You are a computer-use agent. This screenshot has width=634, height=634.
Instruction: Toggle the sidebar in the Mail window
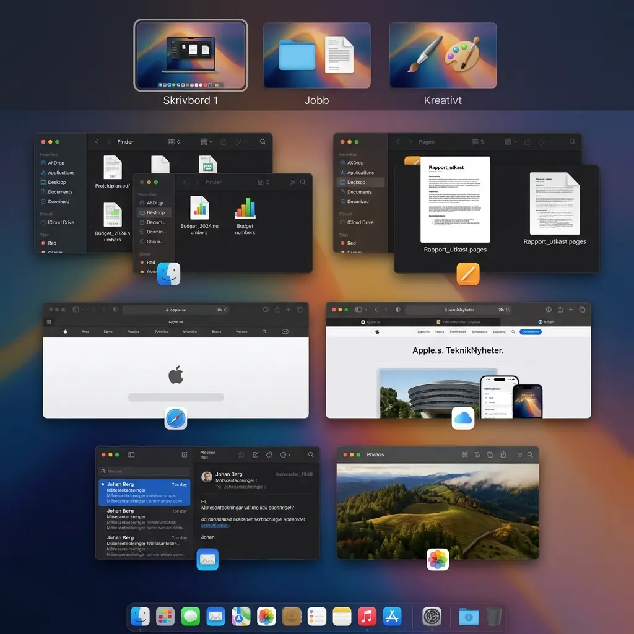[x=131, y=454]
